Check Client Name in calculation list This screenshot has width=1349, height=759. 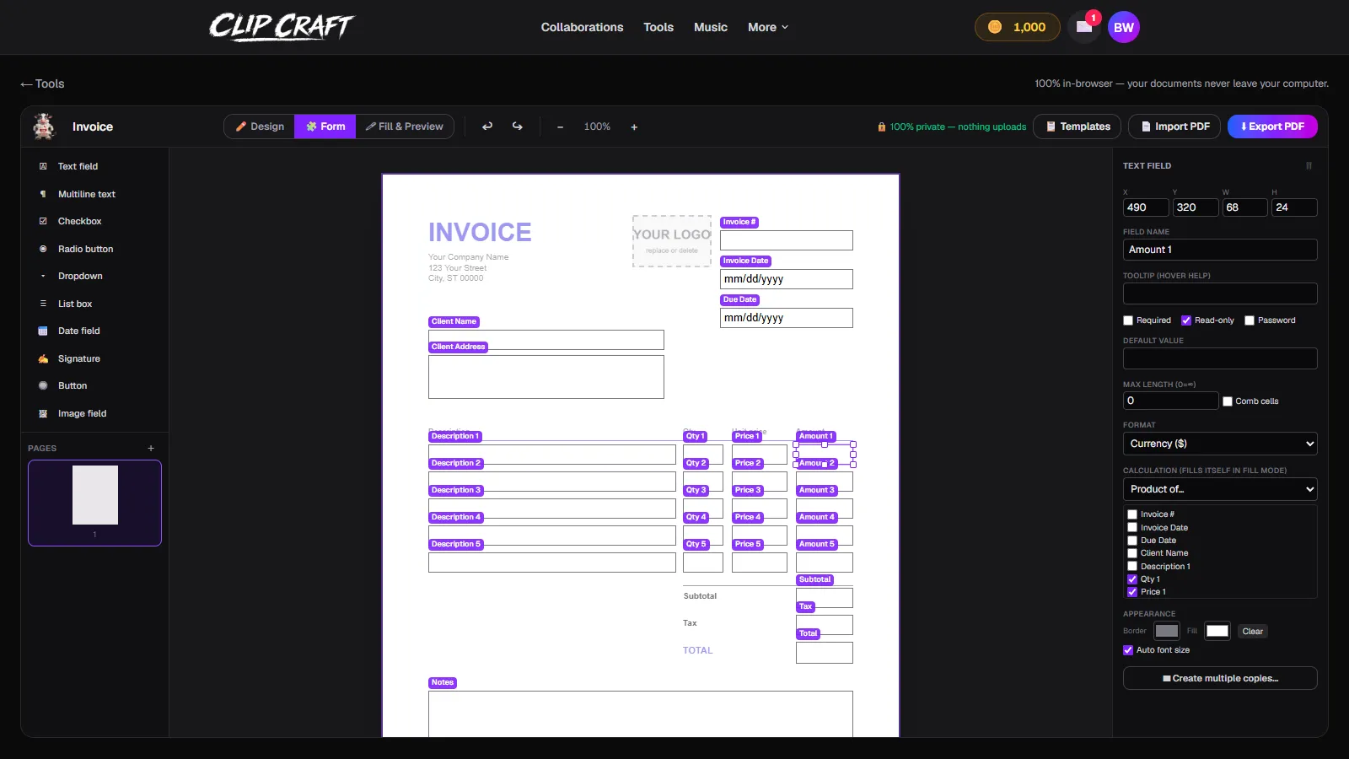pos(1132,553)
